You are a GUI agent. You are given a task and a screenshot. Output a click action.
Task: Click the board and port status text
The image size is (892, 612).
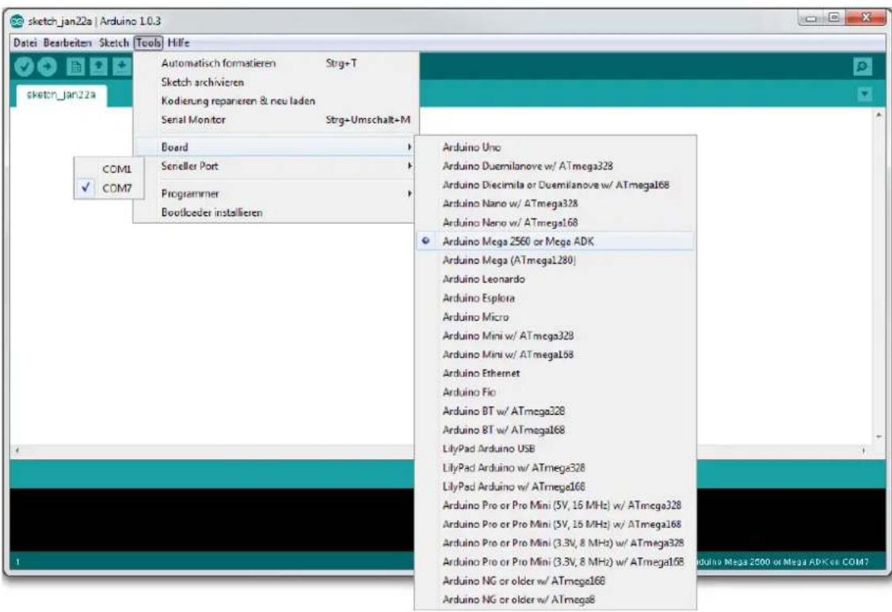click(784, 562)
